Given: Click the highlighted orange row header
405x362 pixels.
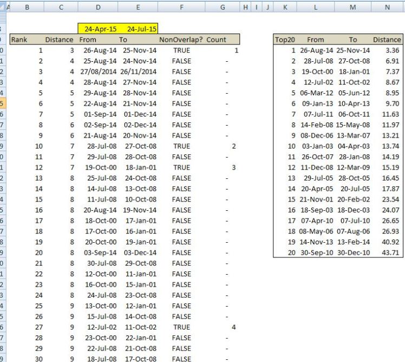Looking at the screenshot, I should tap(3, 104).
